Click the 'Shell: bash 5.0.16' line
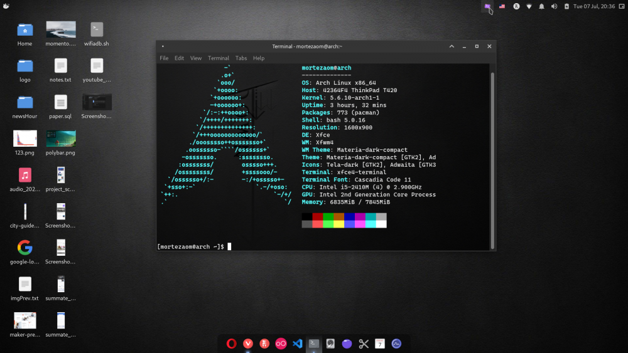The image size is (628, 353). (x=333, y=120)
